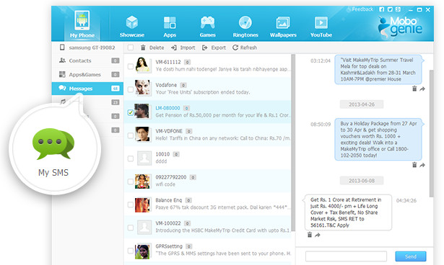444x265 pixels.
Task: Delete the Holiday Package message
Action: (x=414, y=165)
